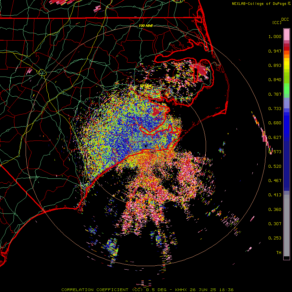Select the 0.253 color scale value
The height and width of the screenshot is (292, 292).
click(x=275, y=238)
